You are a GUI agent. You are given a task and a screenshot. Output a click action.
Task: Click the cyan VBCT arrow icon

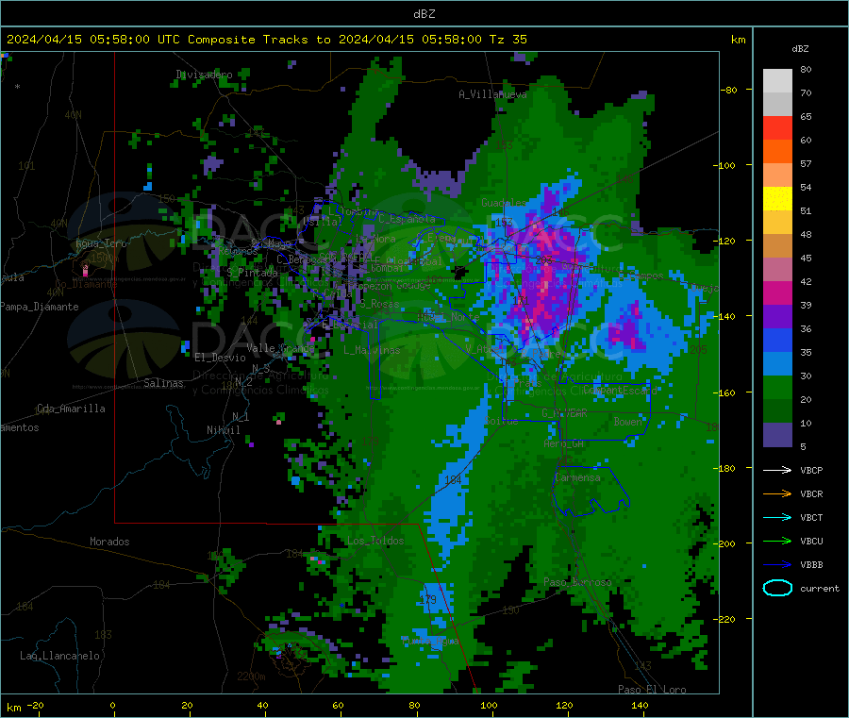(777, 518)
